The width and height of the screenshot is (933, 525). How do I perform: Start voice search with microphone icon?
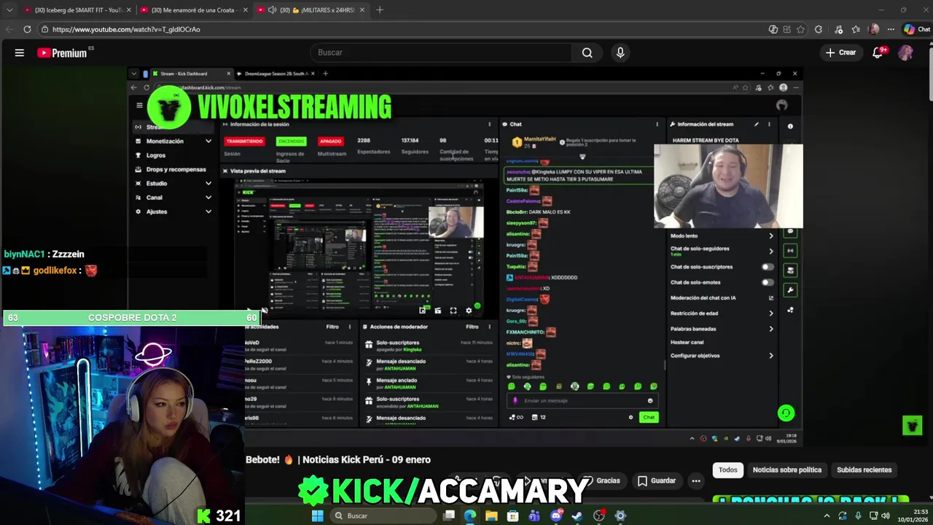click(620, 52)
